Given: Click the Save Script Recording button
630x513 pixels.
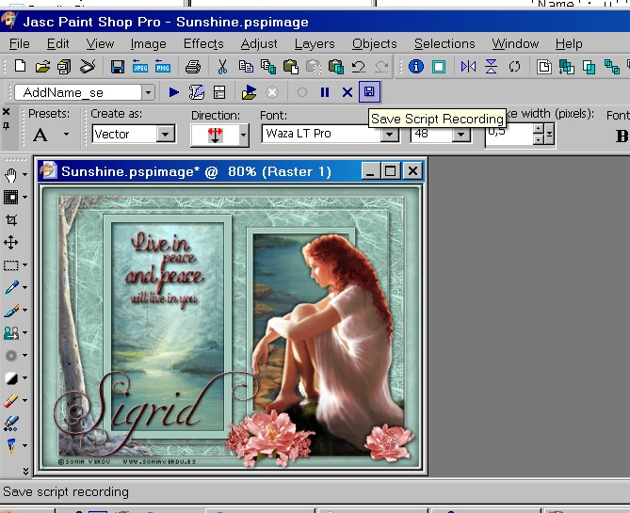Looking at the screenshot, I should pos(370,92).
